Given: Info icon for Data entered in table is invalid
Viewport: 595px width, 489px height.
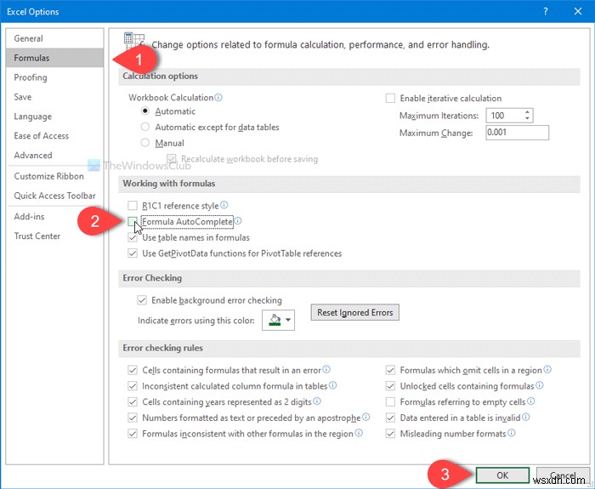Looking at the screenshot, I should pos(526,418).
